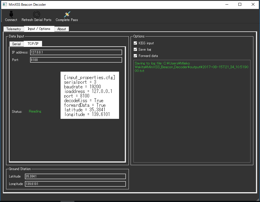
Task: Click the Options group label
Action: [139, 36]
